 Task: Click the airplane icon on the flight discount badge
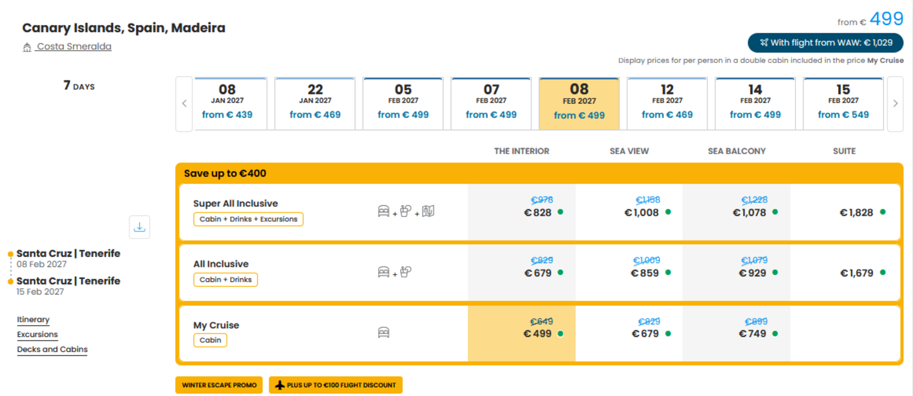click(x=280, y=385)
